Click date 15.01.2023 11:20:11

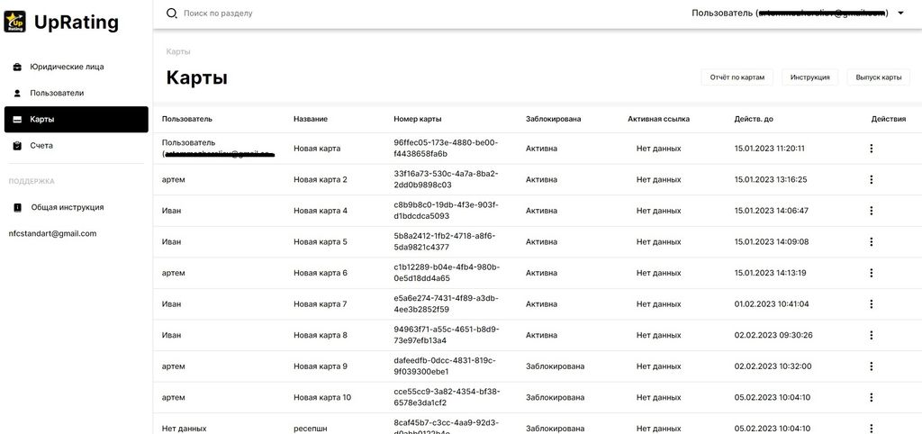(770, 149)
